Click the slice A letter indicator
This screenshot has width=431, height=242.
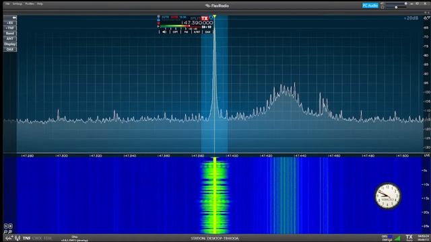(x=211, y=18)
